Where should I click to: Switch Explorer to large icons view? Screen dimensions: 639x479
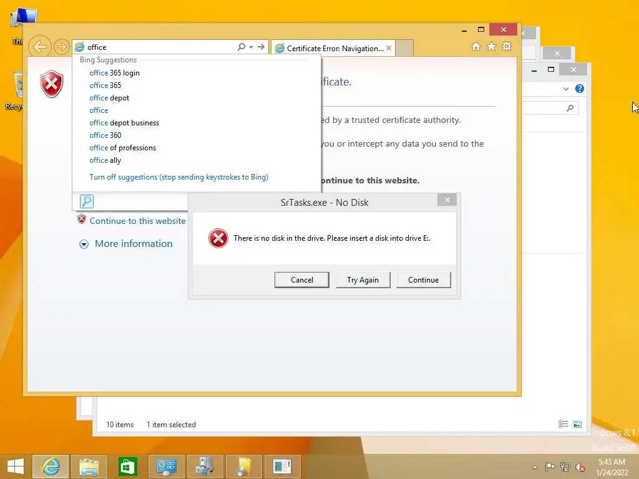point(577,424)
